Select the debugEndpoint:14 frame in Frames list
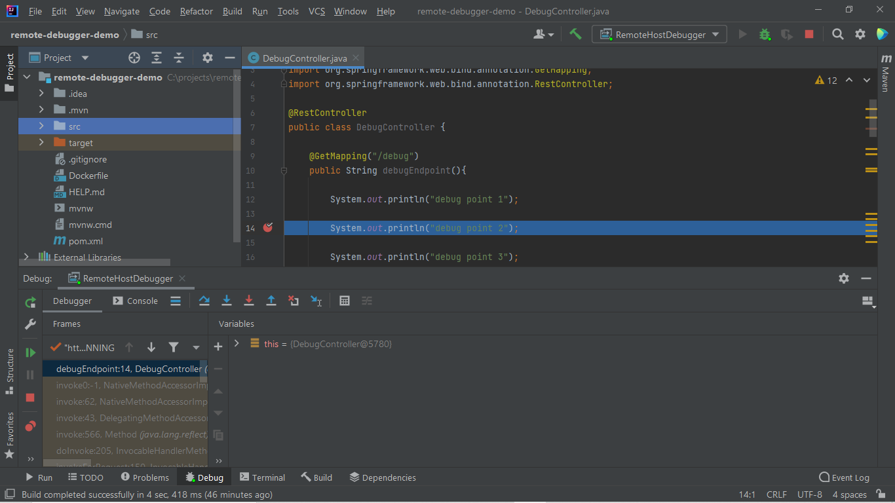Screen dimensions: 895x503 point(124,369)
